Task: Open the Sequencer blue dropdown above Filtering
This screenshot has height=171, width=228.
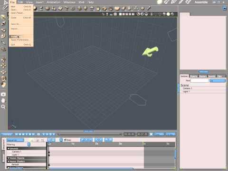Action: (15, 140)
